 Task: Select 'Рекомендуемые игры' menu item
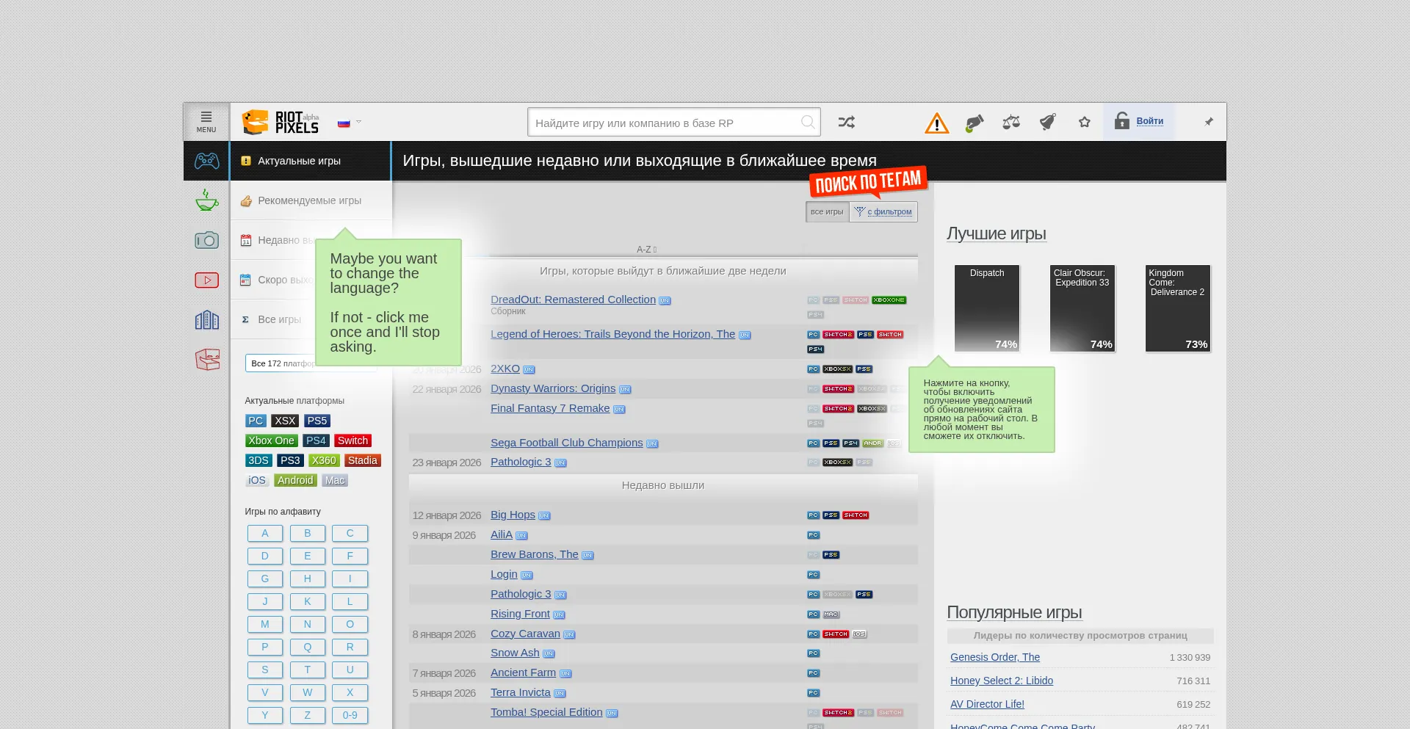tap(309, 200)
